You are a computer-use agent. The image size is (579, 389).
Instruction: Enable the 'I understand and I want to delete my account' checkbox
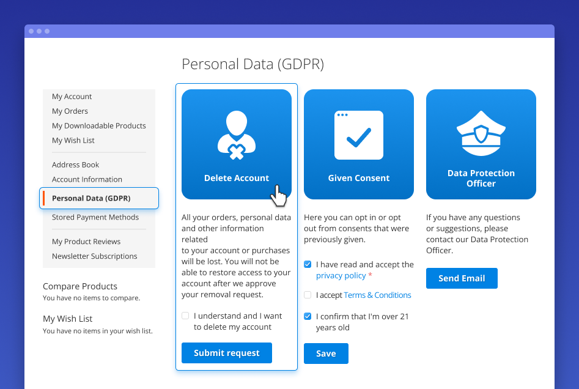click(185, 316)
